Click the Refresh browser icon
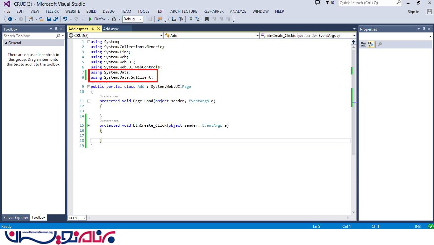The height and width of the screenshot is (245, 434). click(x=114, y=19)
